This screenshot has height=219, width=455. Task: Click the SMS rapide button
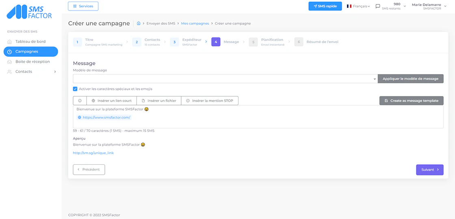[x=325, y=6]
